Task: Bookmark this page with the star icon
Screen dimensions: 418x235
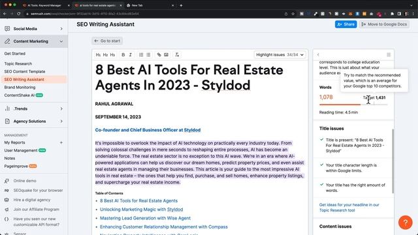Action: (x=293, y=14)
